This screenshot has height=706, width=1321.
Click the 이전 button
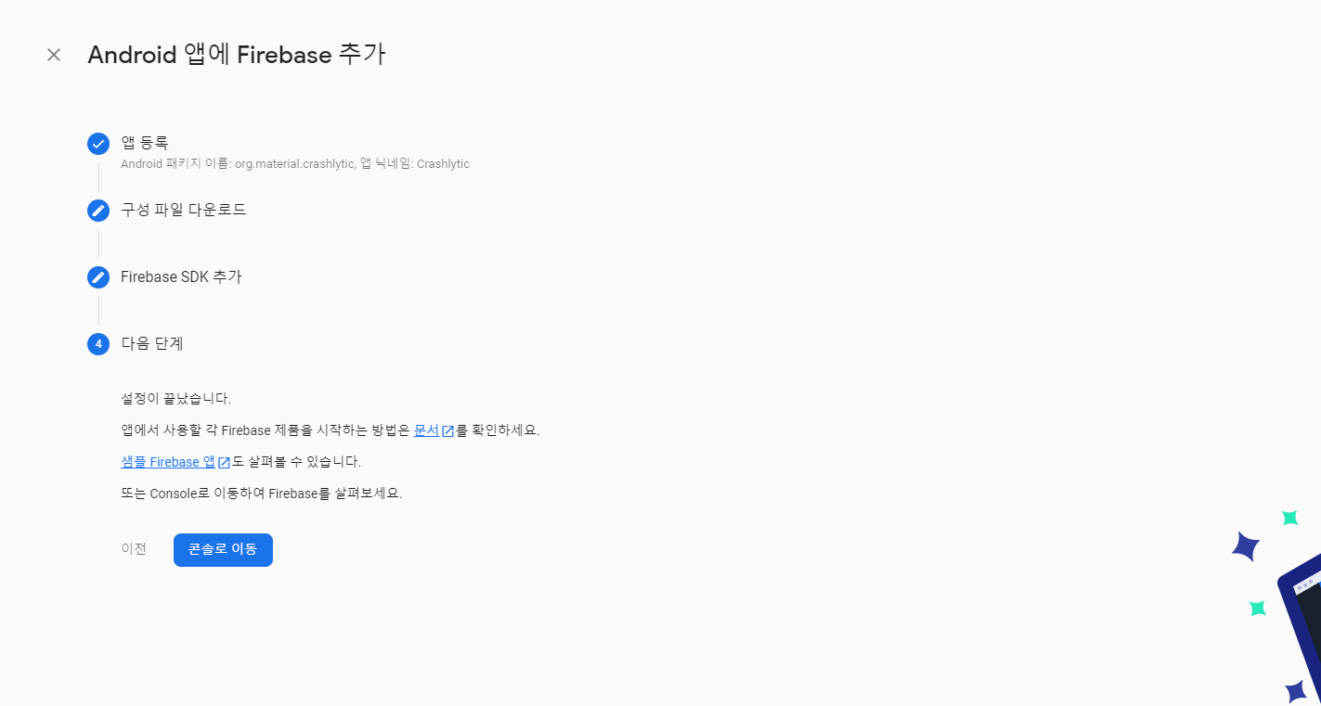pyautogui.click(x=134, y=549)
